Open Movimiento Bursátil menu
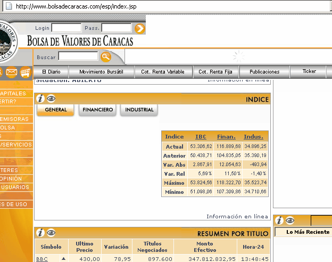The height and width of the screenshot is (262, 332). pyautogui.click(x=101, y=72)
